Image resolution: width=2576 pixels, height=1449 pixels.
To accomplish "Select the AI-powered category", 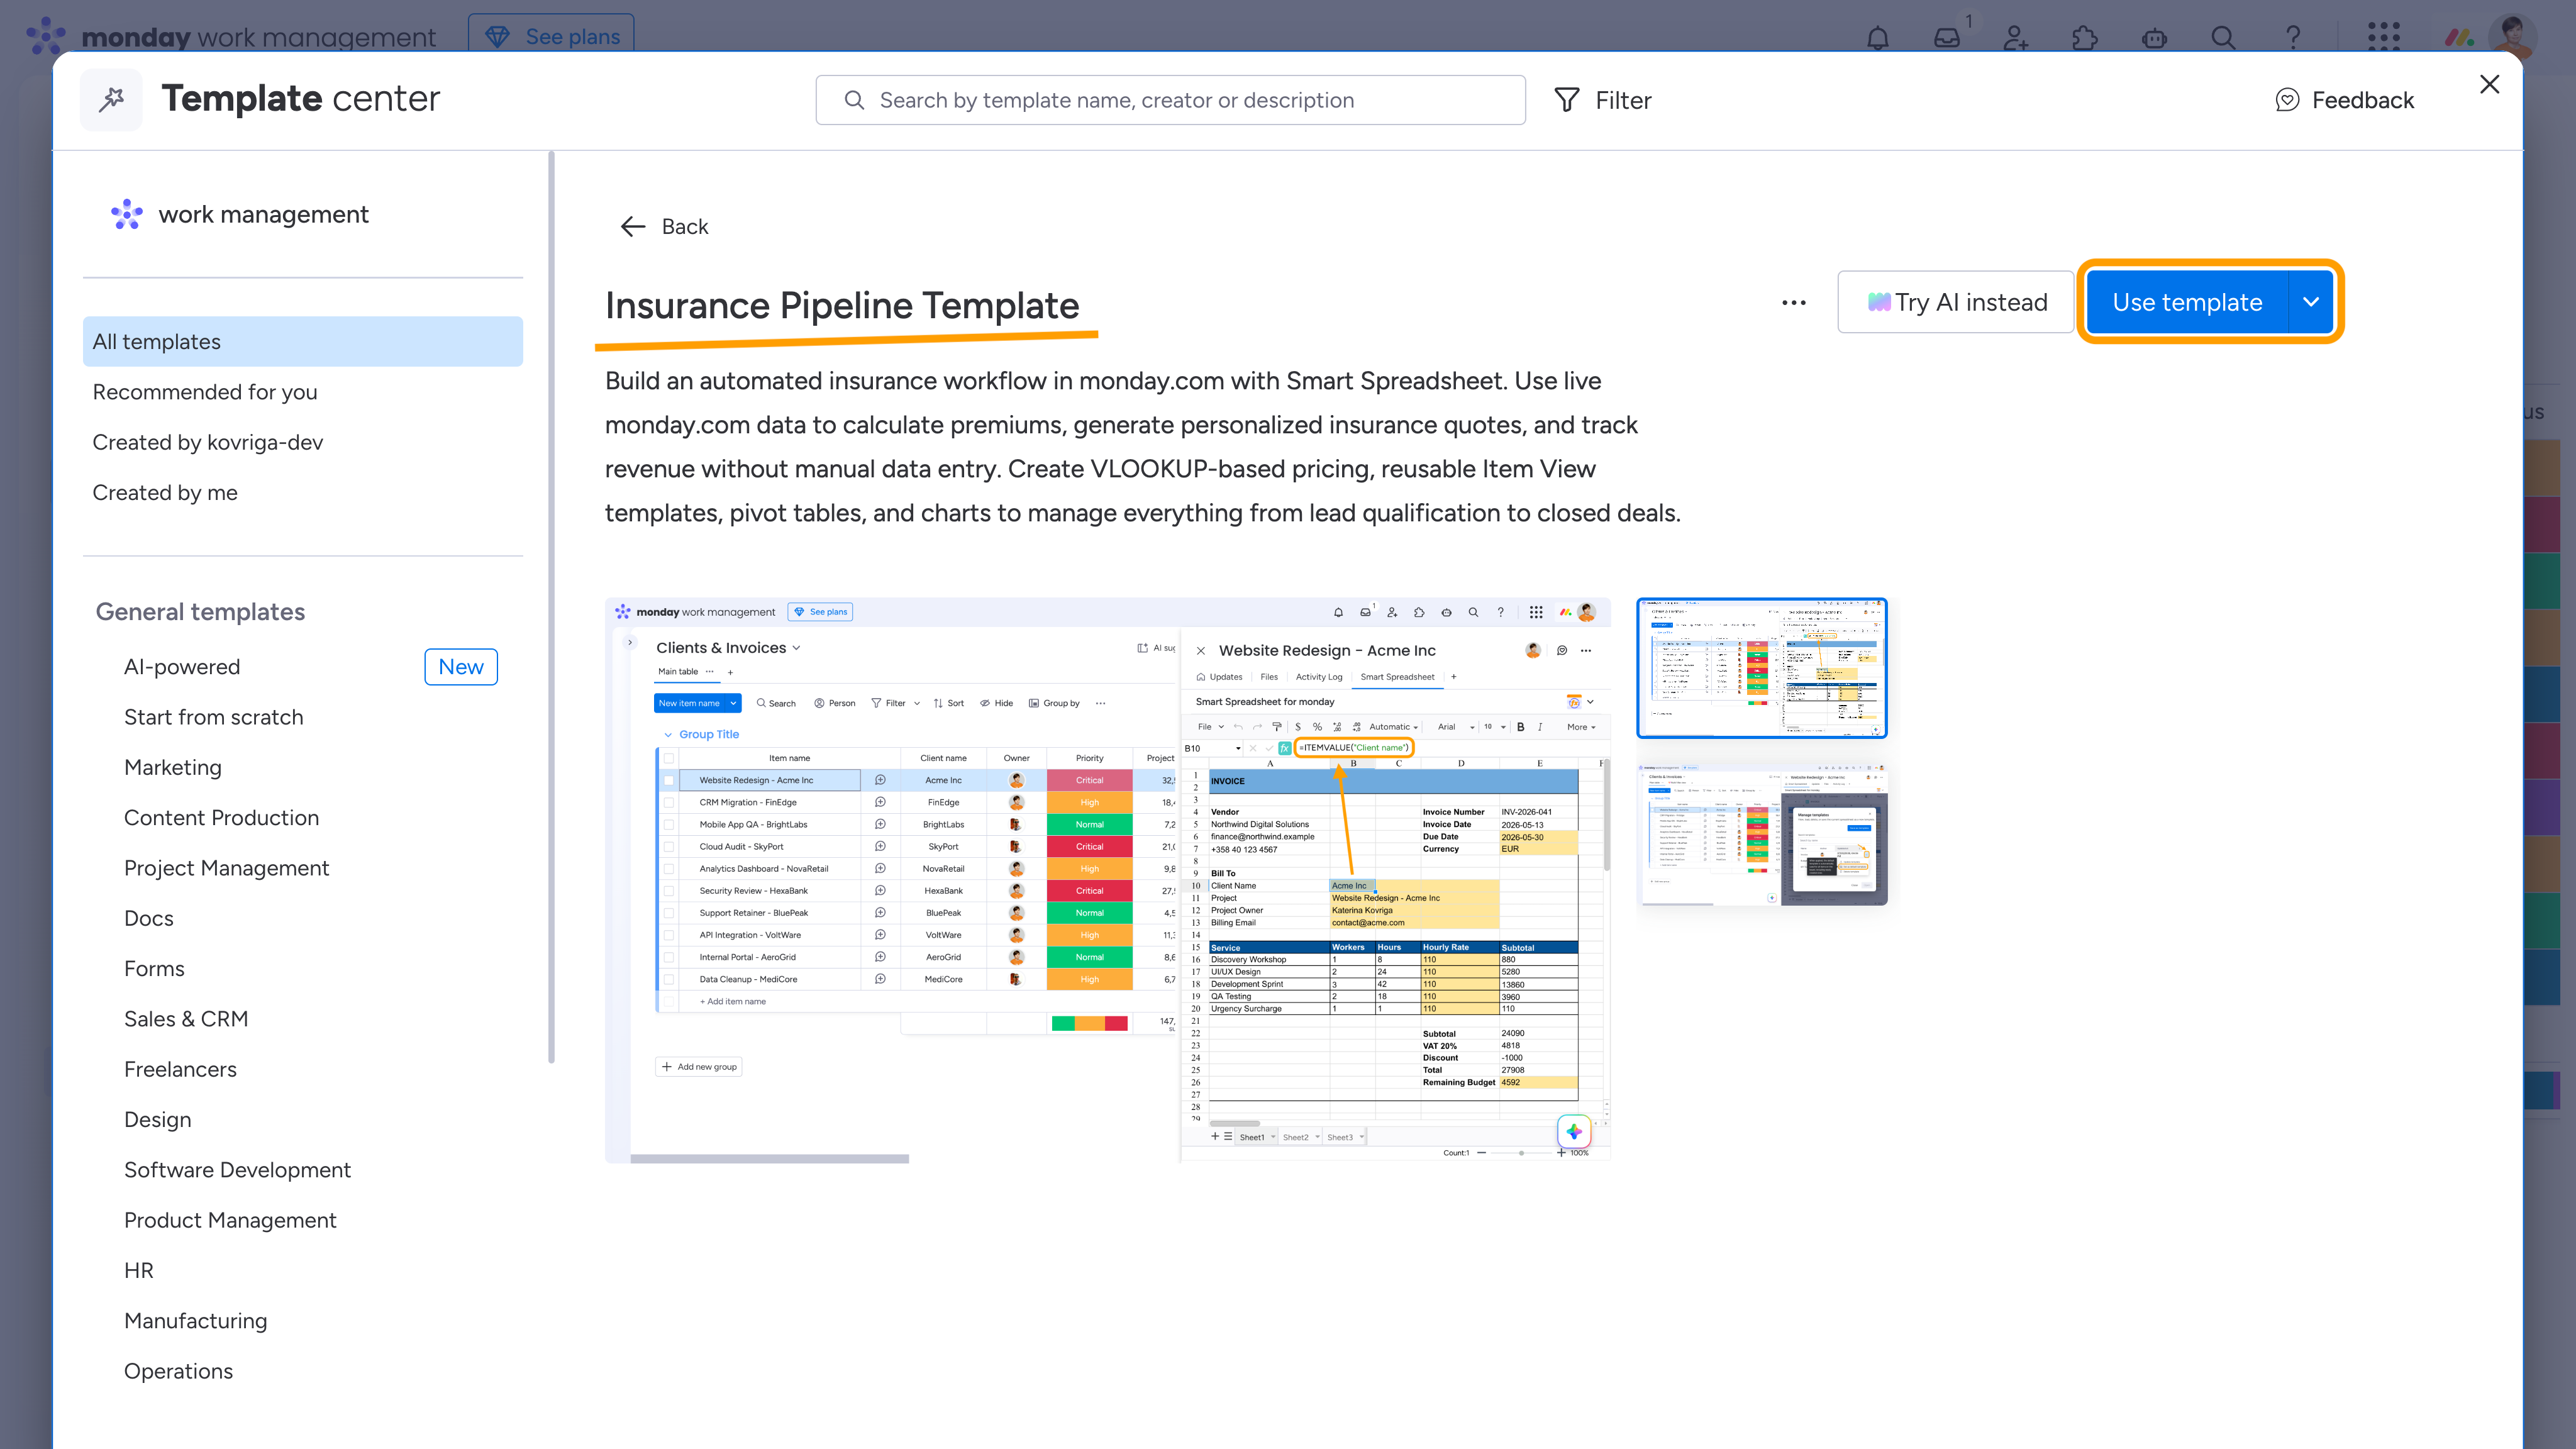I will 182,667.
